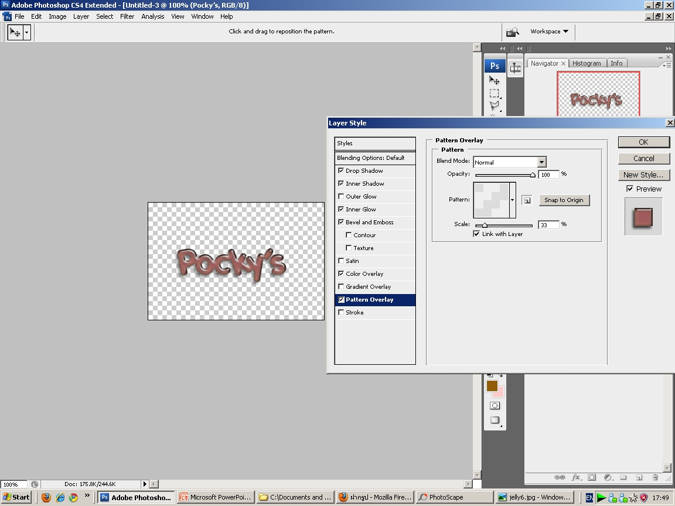675x506 pixels.
Task: Open the Layer menu
Action: click(81, 16)
